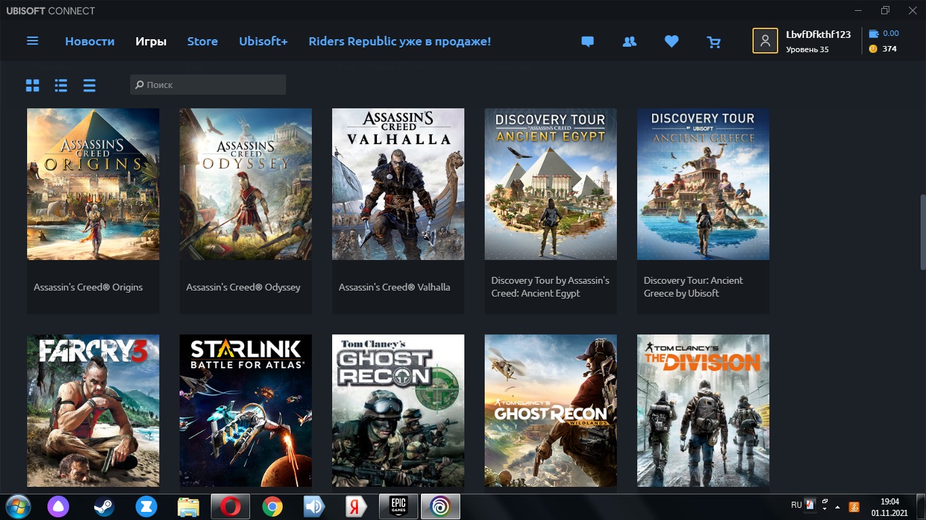Switch to list view with thumbnails
Screen dimensions: 926x520
point(61,85)
